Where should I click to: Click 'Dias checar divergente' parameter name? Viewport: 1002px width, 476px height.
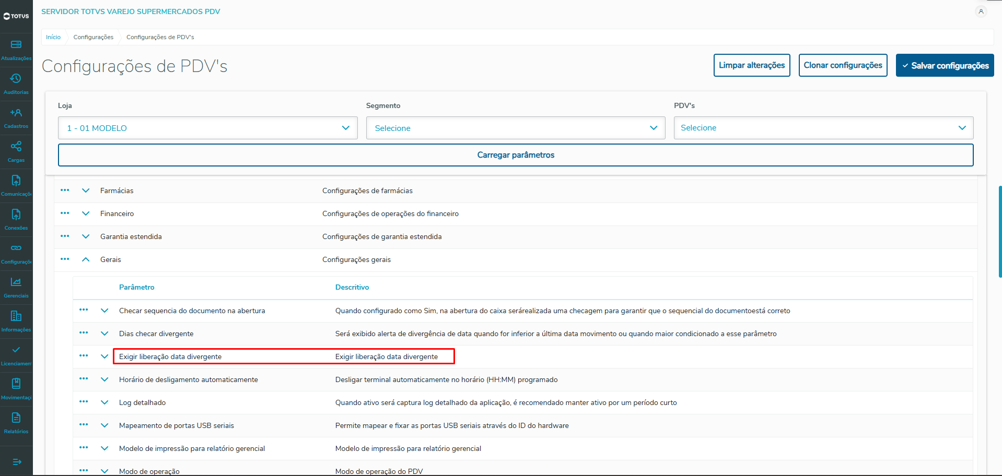coord(156,334)
